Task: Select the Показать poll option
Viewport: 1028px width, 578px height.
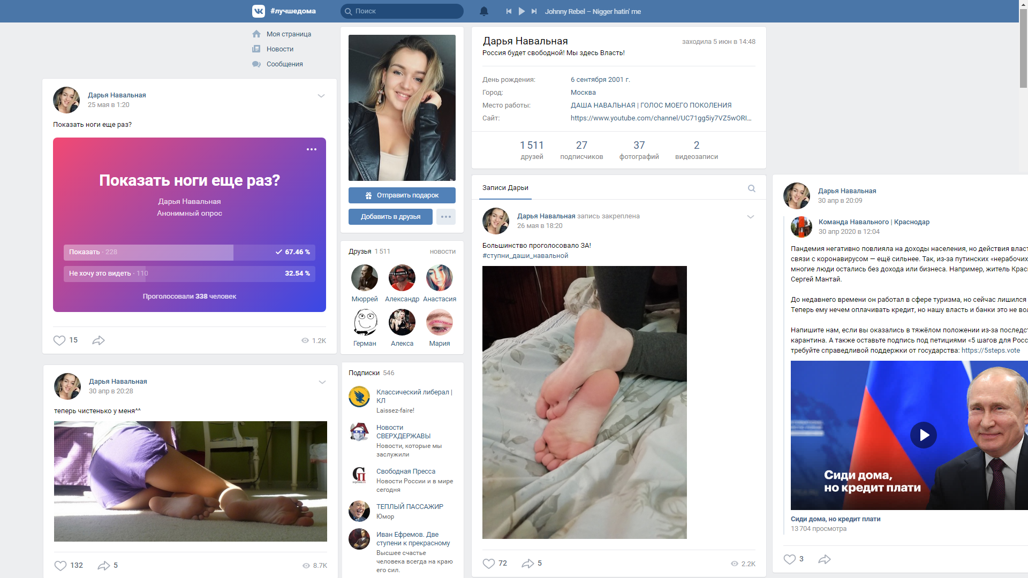Action: pyautogui.click(x=190, y=252)
